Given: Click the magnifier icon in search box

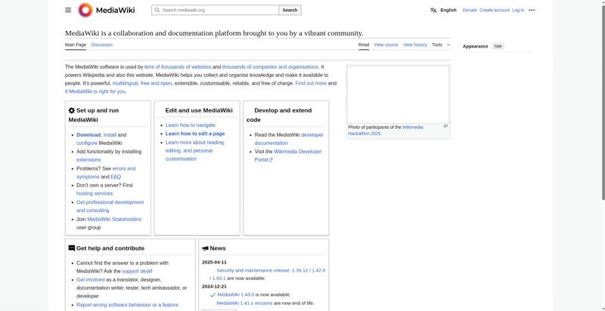Looking at the screenshot, I should click(x=157, y=10).
